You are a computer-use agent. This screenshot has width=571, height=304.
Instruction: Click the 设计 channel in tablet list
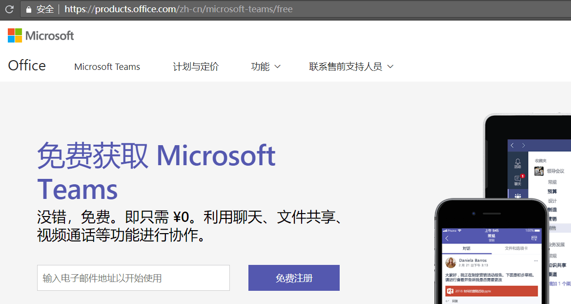pos(552,201)
